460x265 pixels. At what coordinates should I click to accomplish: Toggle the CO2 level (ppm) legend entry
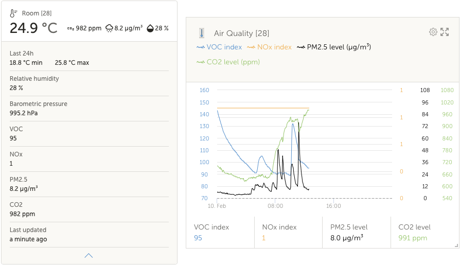[228, 62]
